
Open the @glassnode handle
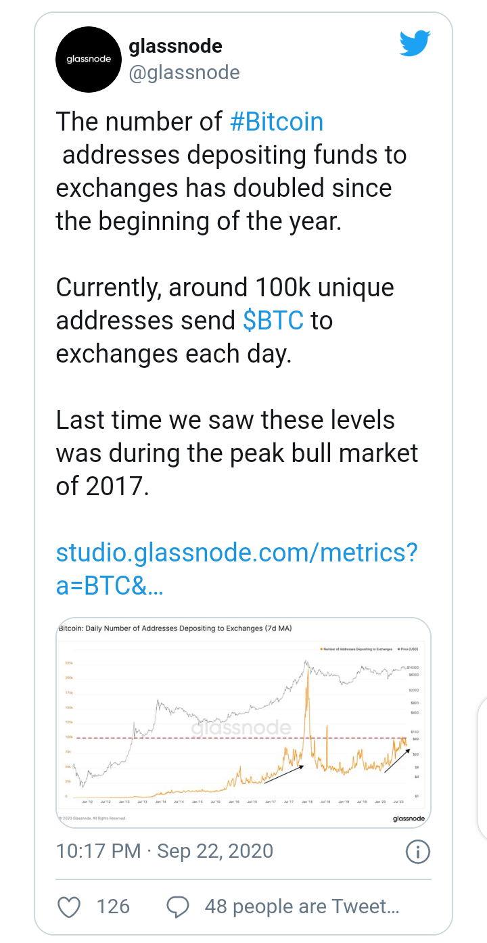coord(184,72)
